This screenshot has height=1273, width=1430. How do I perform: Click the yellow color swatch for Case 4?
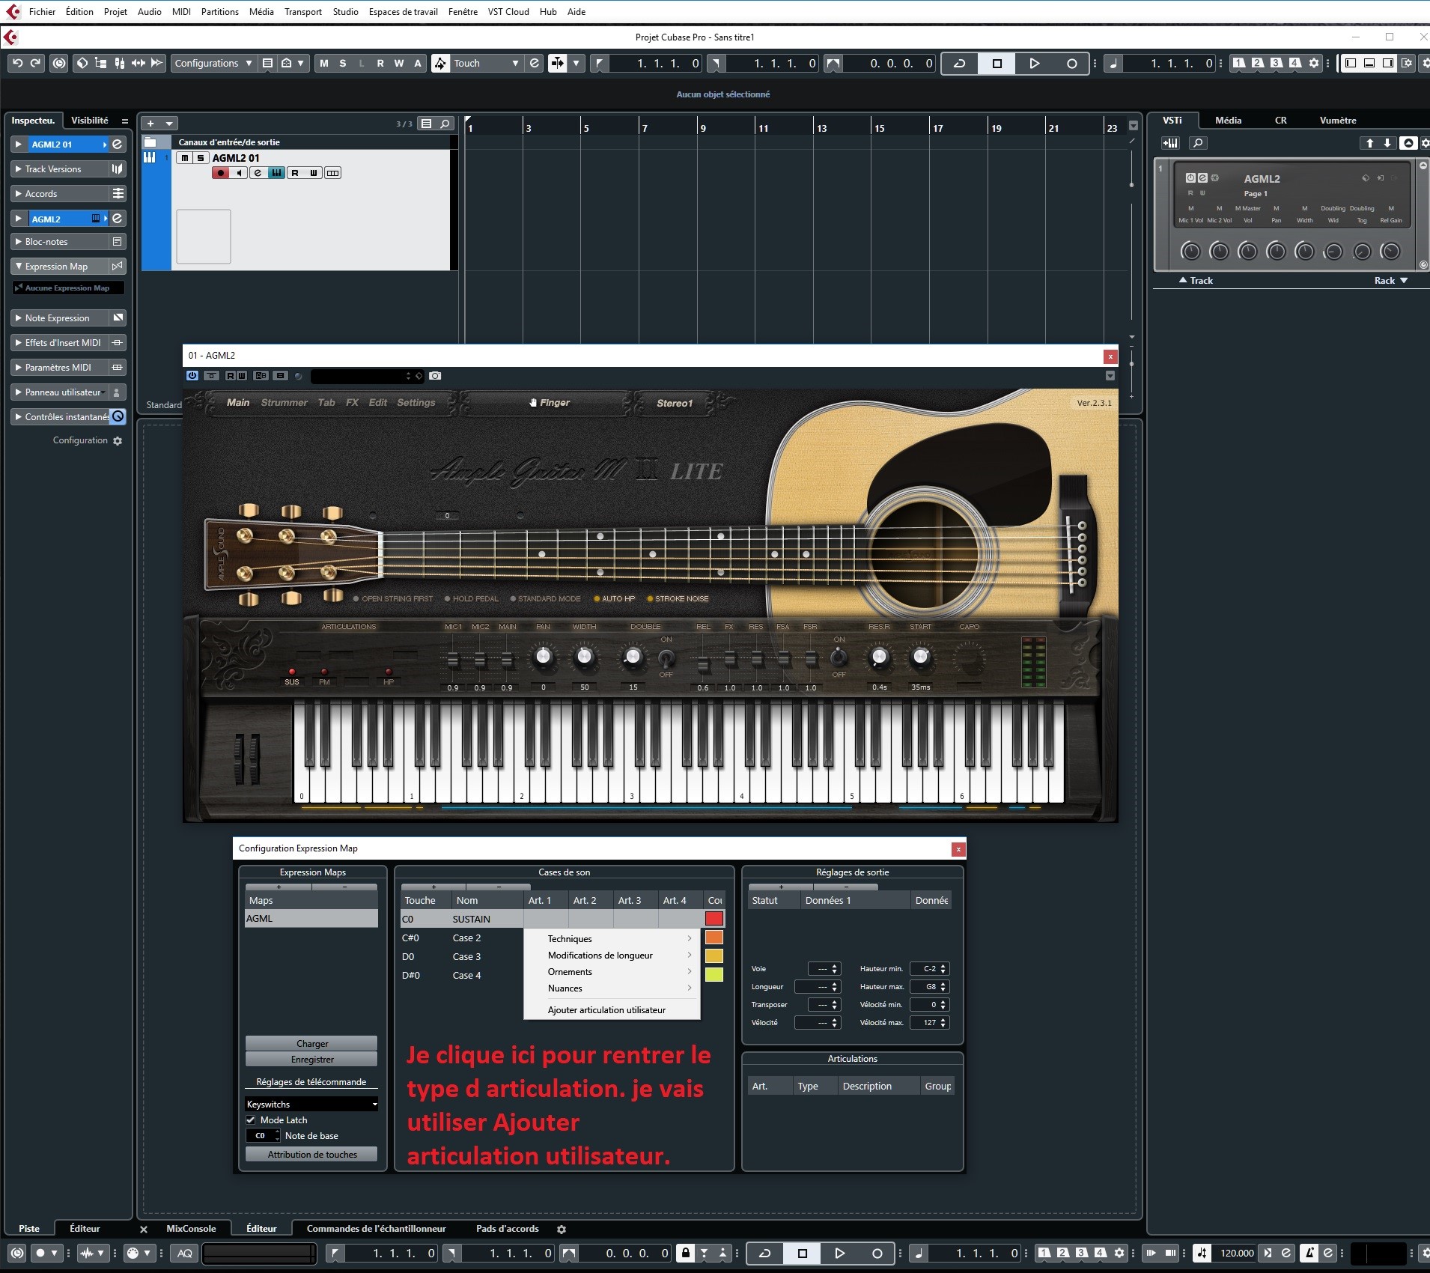tap(714, 974)
